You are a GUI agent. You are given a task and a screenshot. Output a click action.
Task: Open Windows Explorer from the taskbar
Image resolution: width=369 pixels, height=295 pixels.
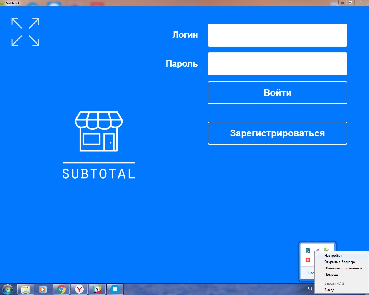pyautogui.click(x=26, y=289)
